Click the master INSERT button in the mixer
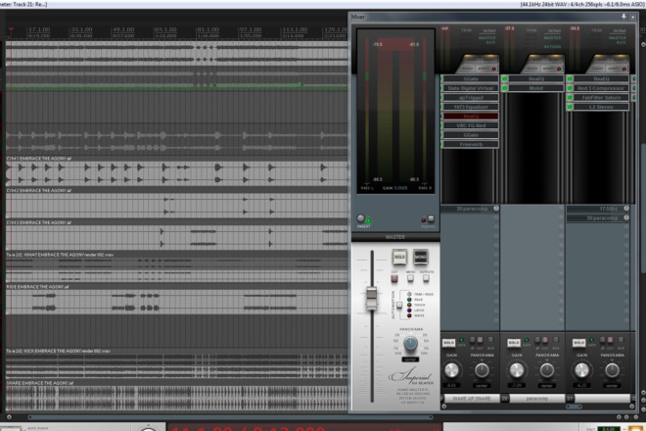The height and width of the screenshot is (431, 646). 361,218
